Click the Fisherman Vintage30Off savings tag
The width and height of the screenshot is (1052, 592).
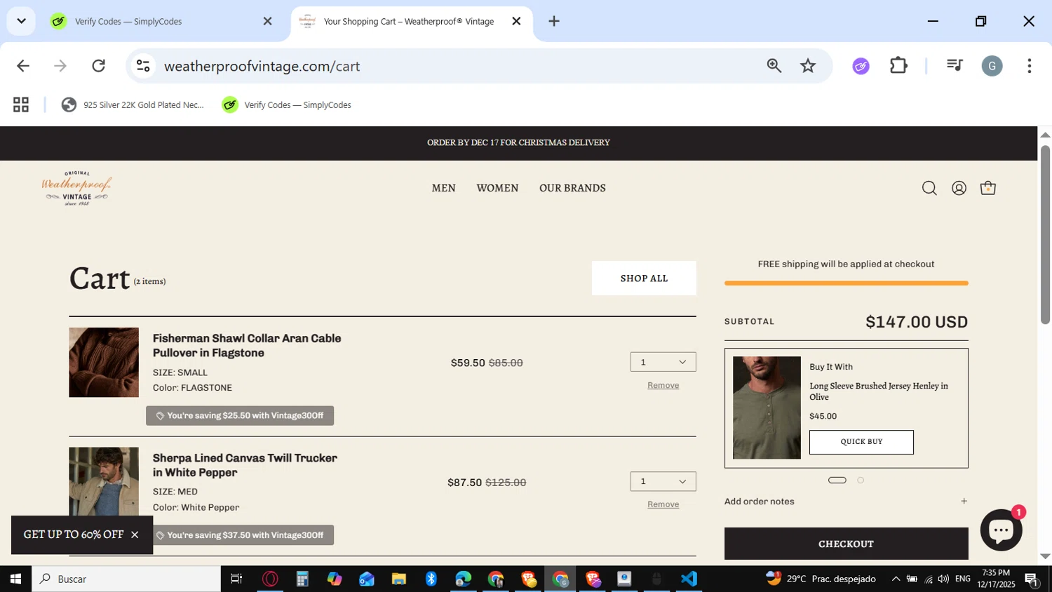click(240, 415)
